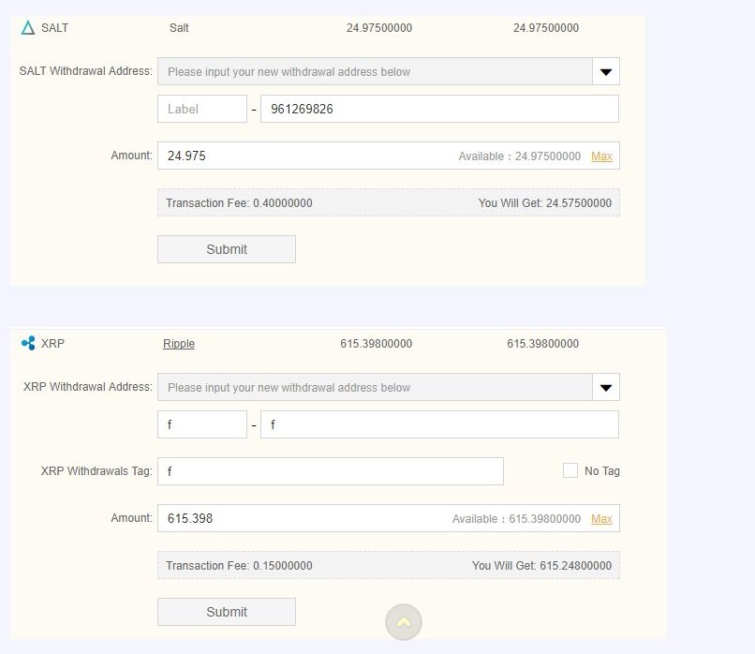Click the XRP Ripple coin icon
The width and height of the screenshot is (755, 654).
pyautogui.click(x=28, y=343)
